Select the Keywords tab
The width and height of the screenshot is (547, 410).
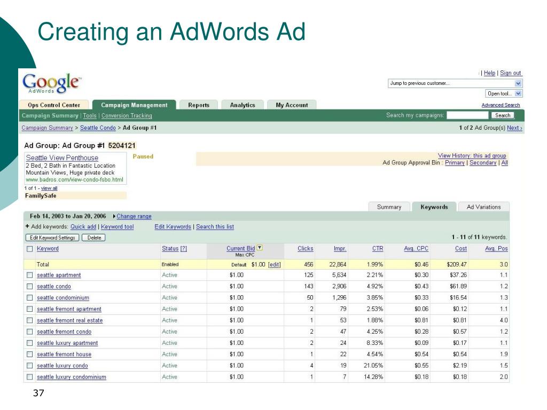point(434,207)
